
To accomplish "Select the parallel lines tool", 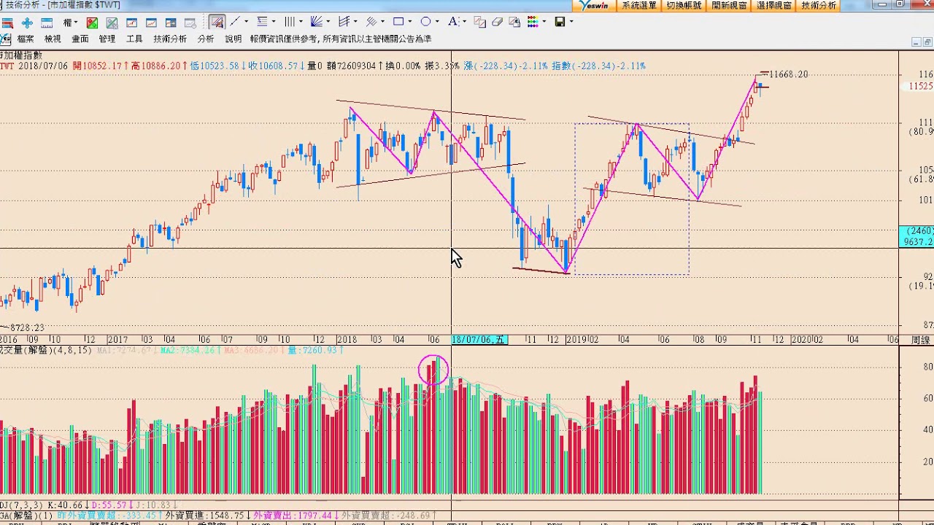I will tap(371, 23).
